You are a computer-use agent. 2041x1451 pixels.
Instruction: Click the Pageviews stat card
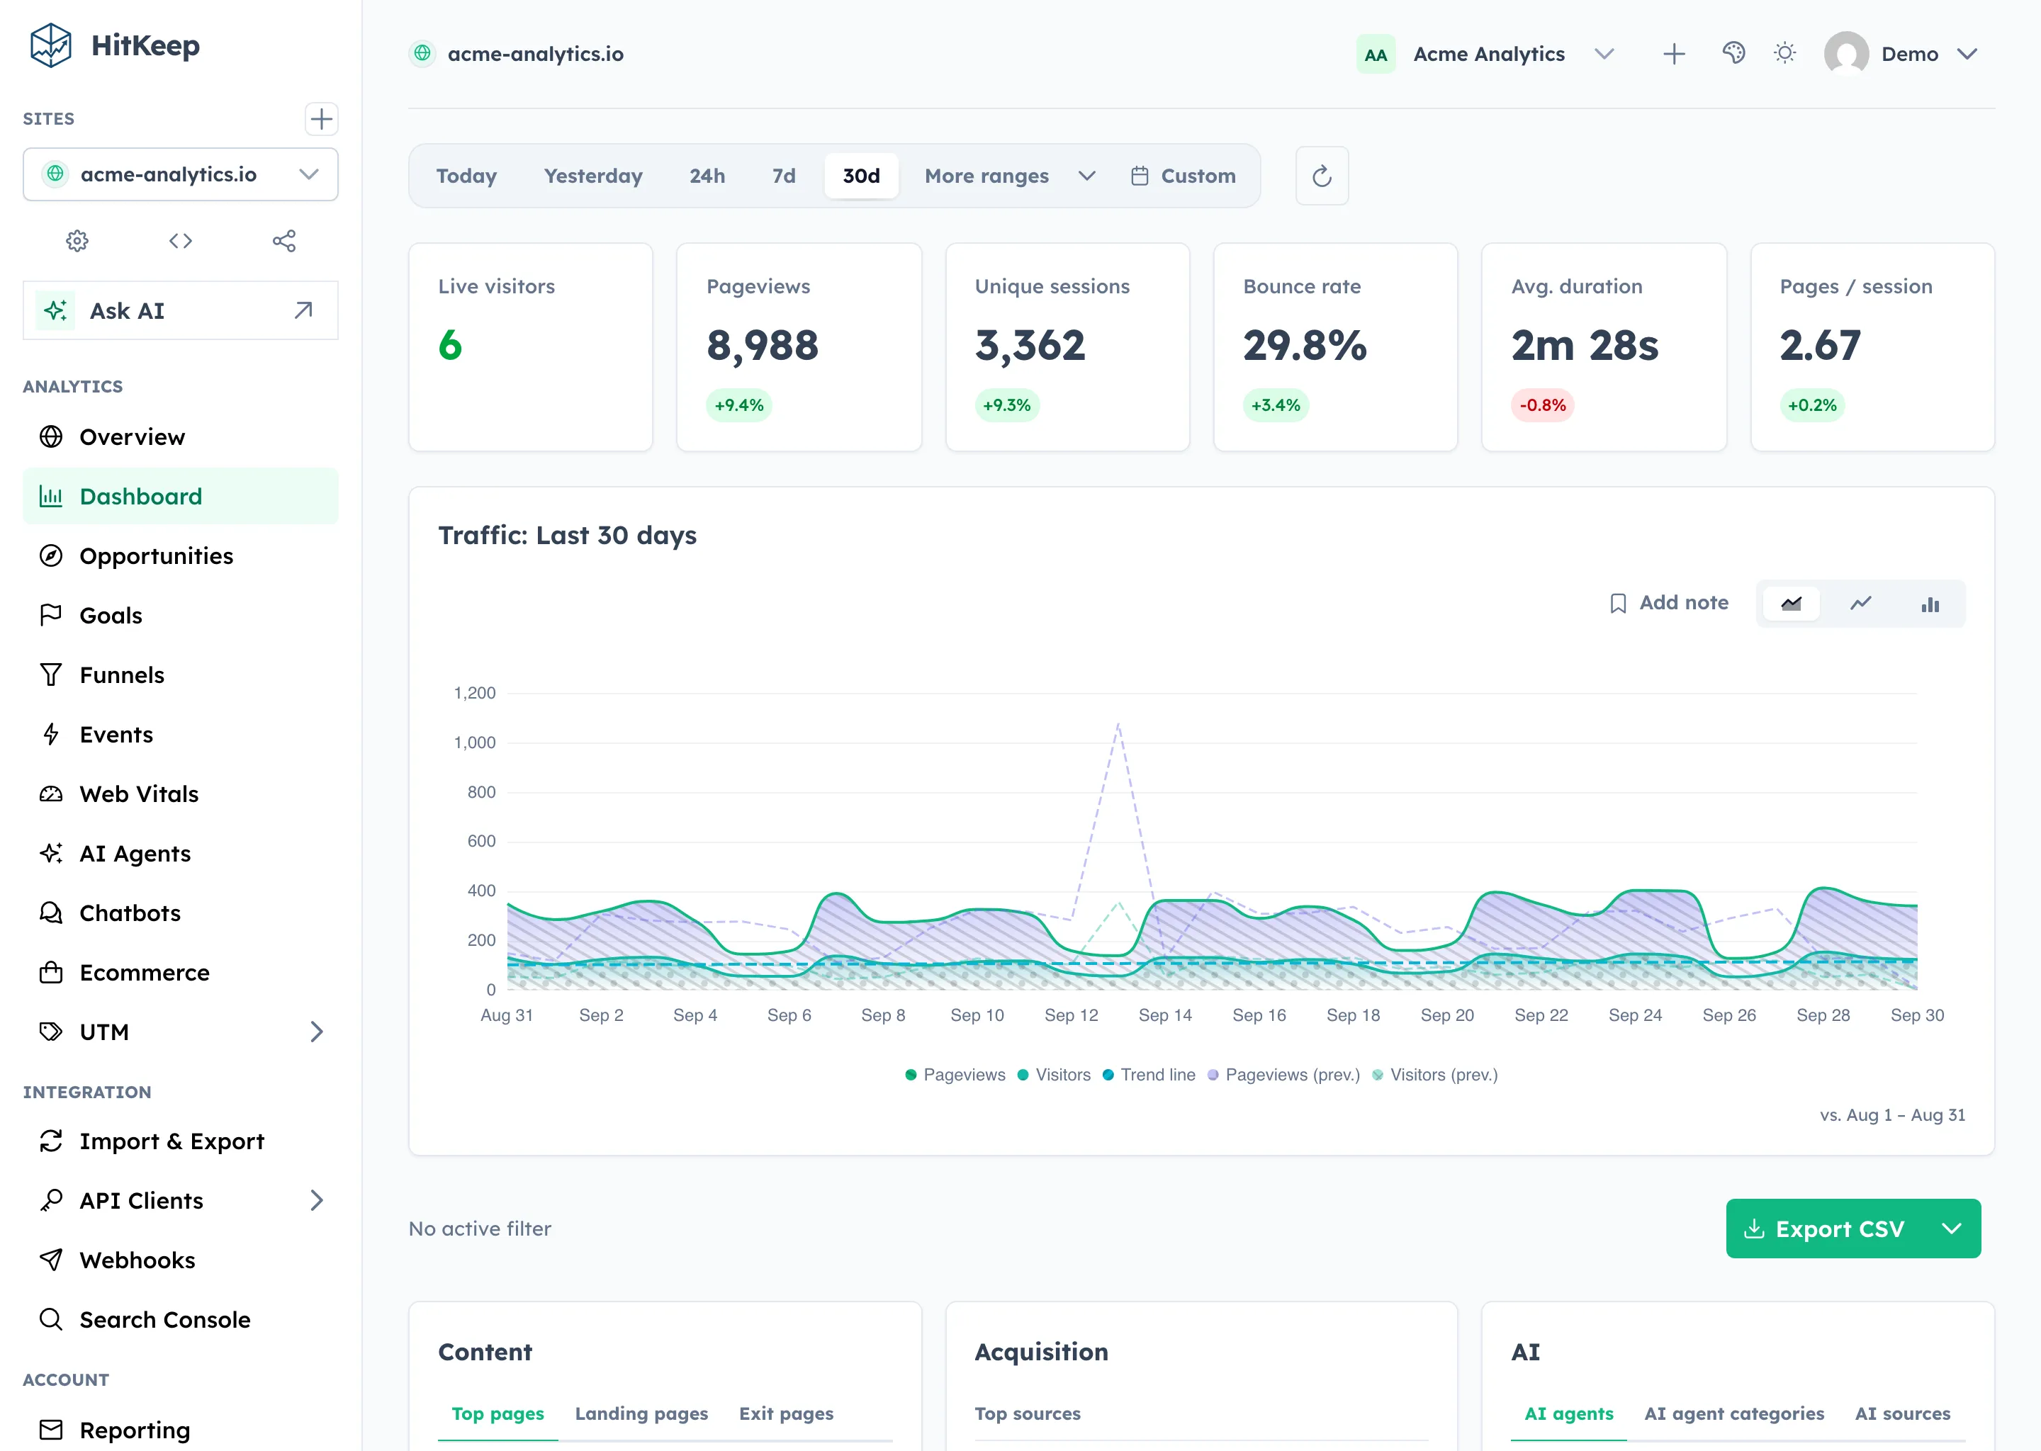(799, 346)
